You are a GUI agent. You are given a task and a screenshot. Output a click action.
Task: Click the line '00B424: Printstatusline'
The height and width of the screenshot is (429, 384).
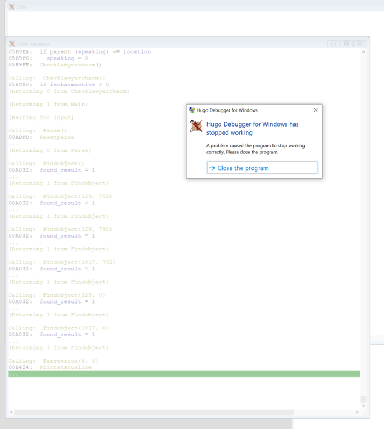pyautogui.click(x=50, y=367)
